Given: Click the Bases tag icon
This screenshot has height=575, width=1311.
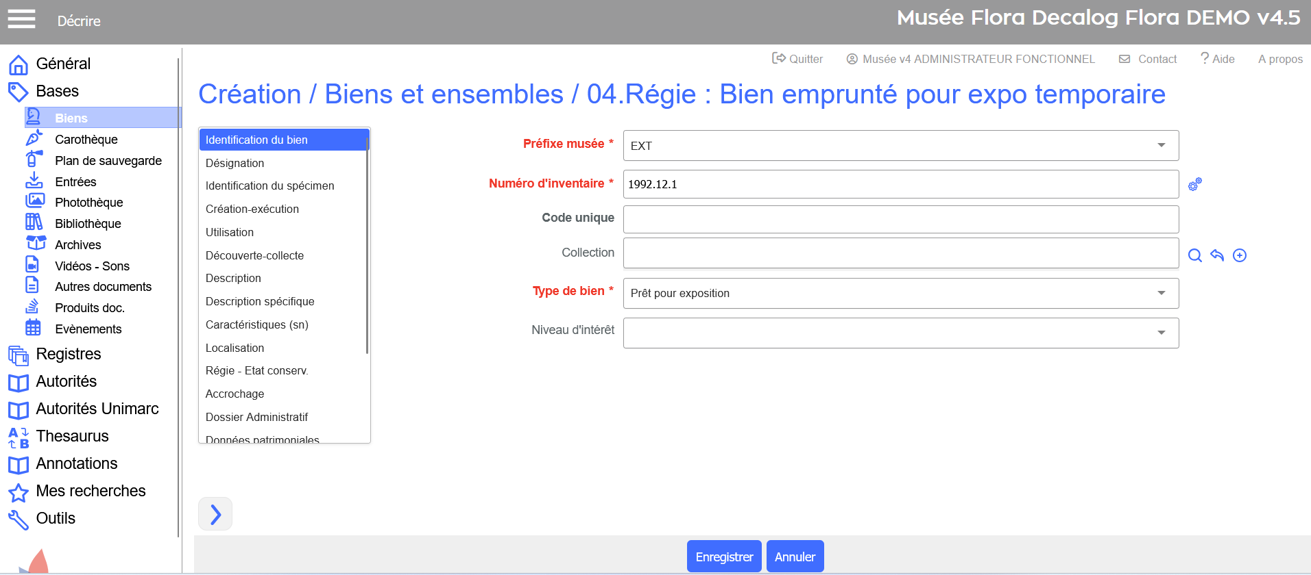Looking at the screenshot, I should coord(19,92).
